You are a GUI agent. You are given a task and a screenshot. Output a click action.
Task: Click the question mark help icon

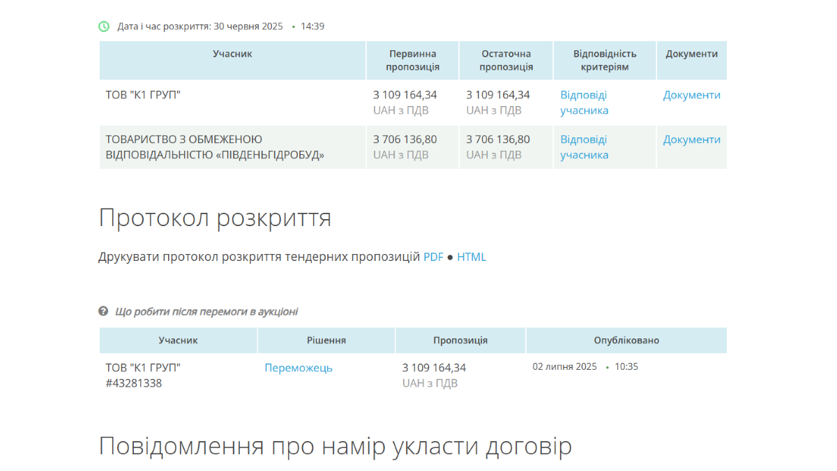[103, 311]
